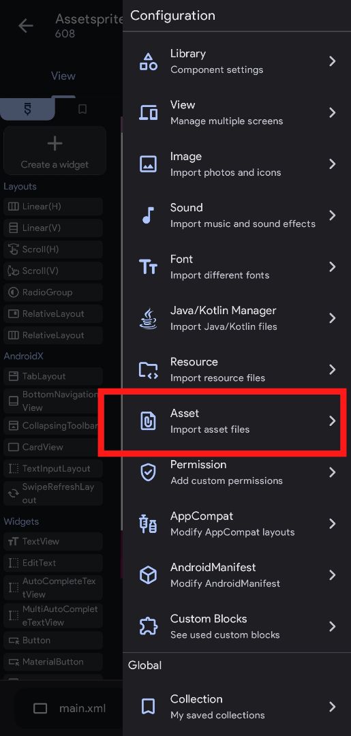The image size is (351, 736).
Task: Click the Custom Blocks puzzle icon
Action: pyautogui.click(x=149, y=626)
